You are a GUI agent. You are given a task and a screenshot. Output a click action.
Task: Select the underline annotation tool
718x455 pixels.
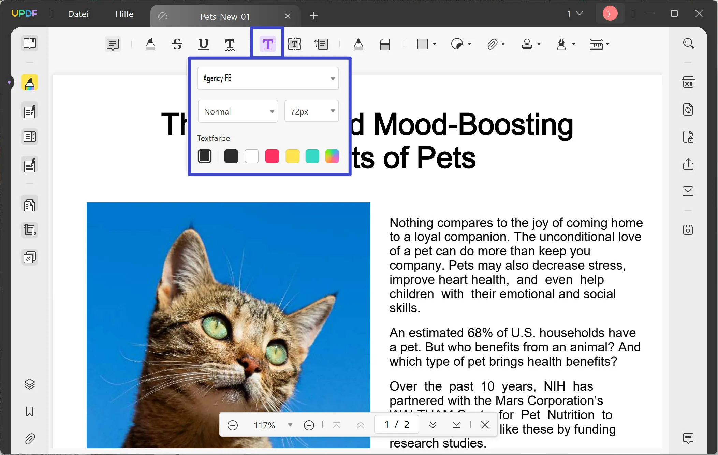pos(203,44)
